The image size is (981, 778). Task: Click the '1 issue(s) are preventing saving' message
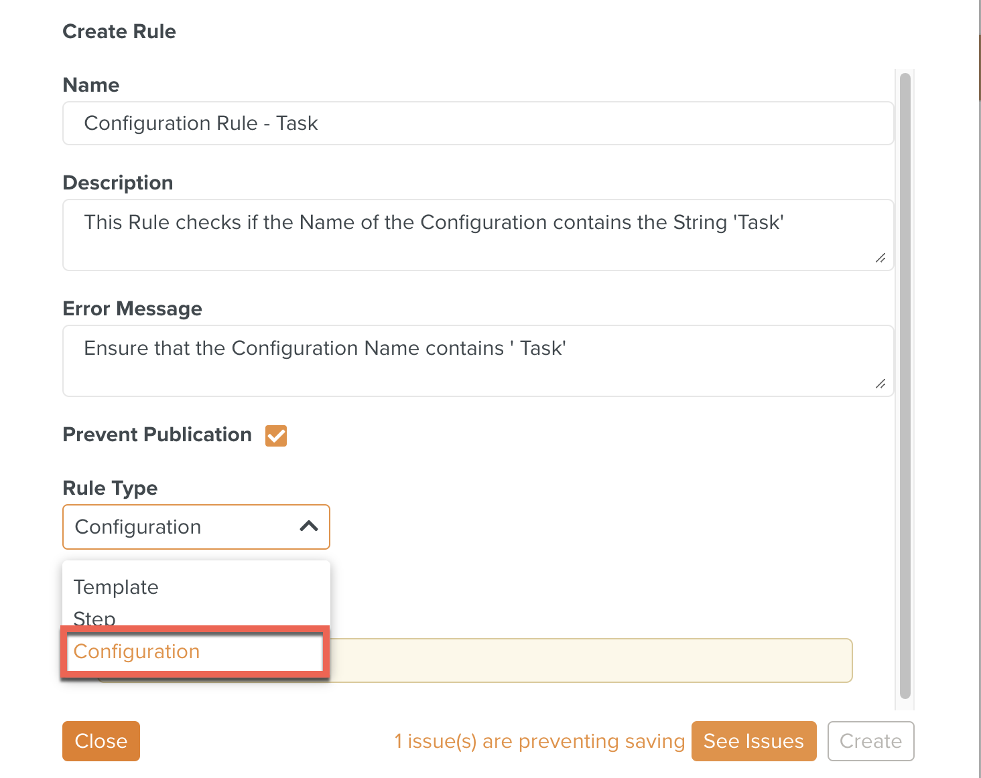pyautogui.click(x=539, y=741)
